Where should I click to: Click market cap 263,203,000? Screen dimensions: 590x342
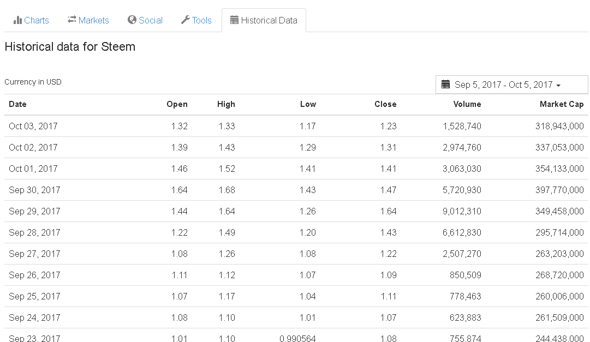tap(559, 254)
